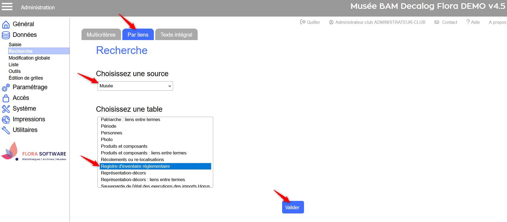
Task: Click the Système tools icon
Action: tap(6, 109)
